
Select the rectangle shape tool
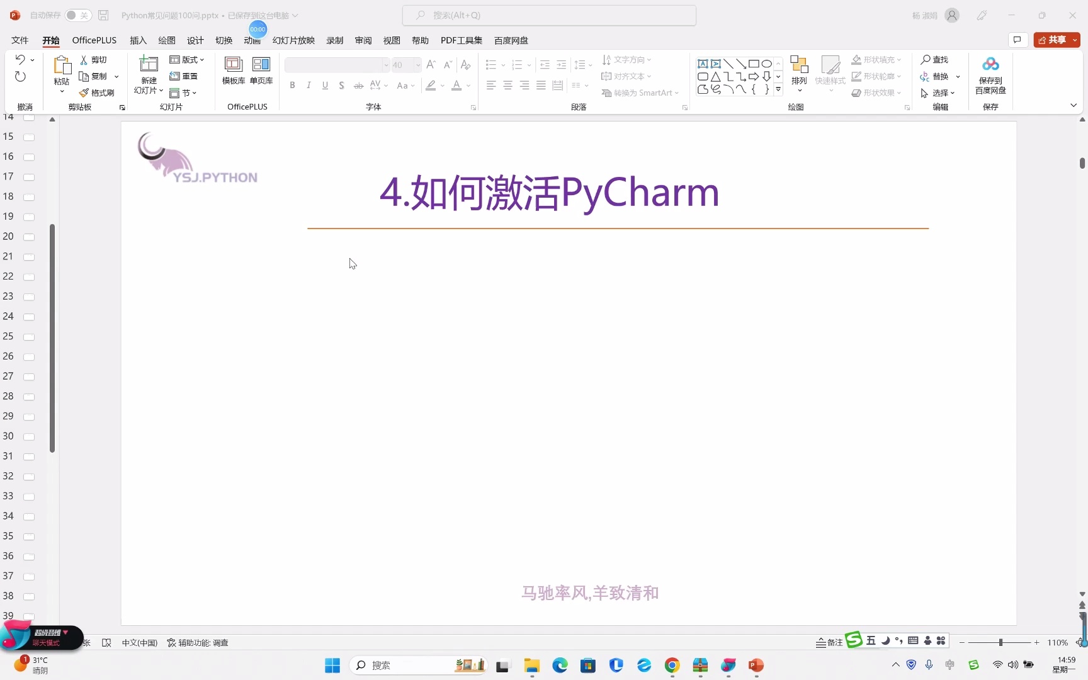click(x=754, y=63)
